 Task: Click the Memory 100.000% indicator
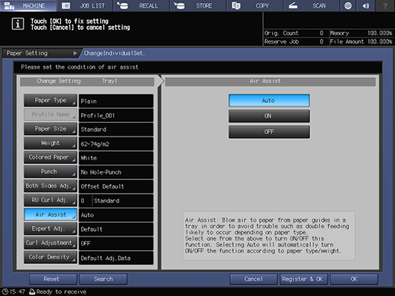361,33
